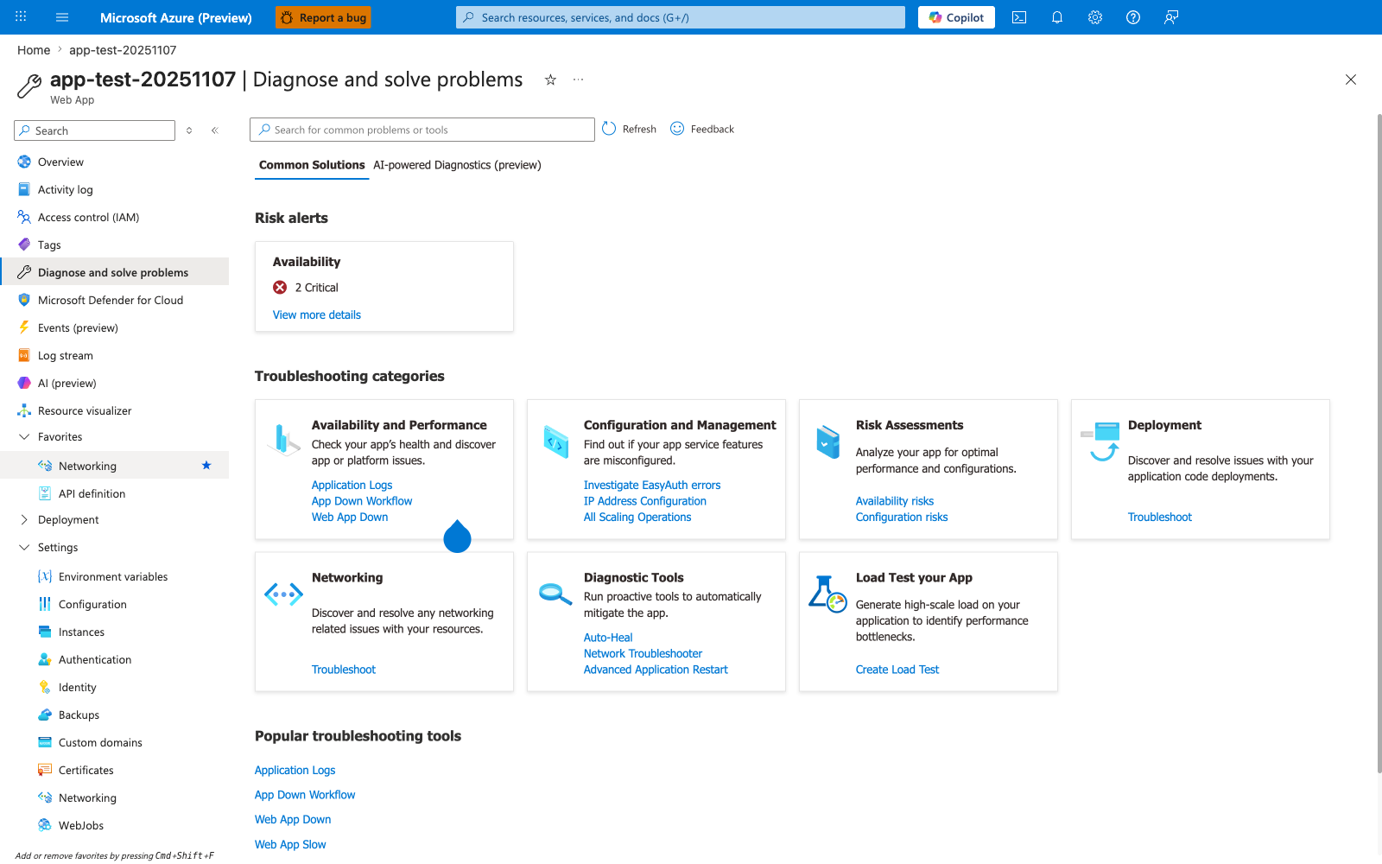
Task: Open the help question mark icon
Action: 1133,17
